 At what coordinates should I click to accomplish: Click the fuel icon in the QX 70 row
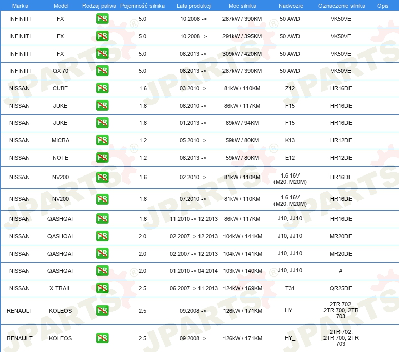(102, 71)
